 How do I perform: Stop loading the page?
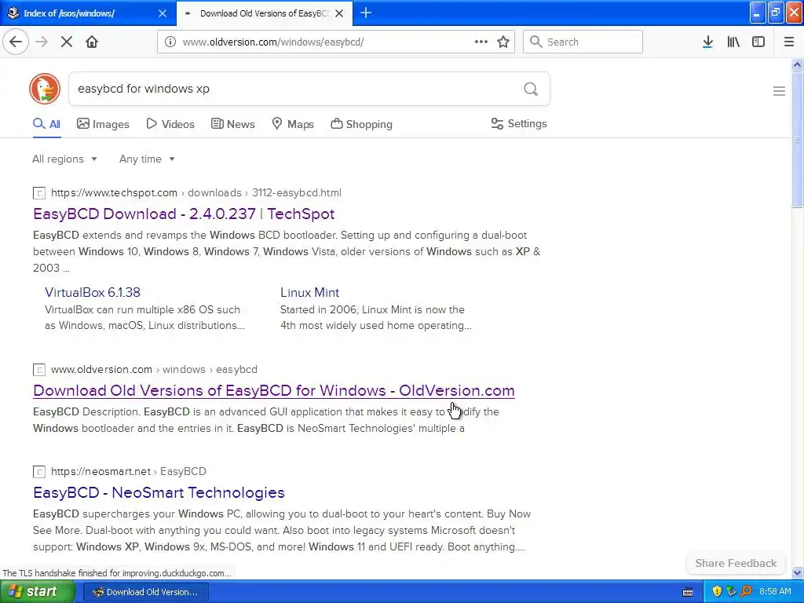[x=67, y=42]
